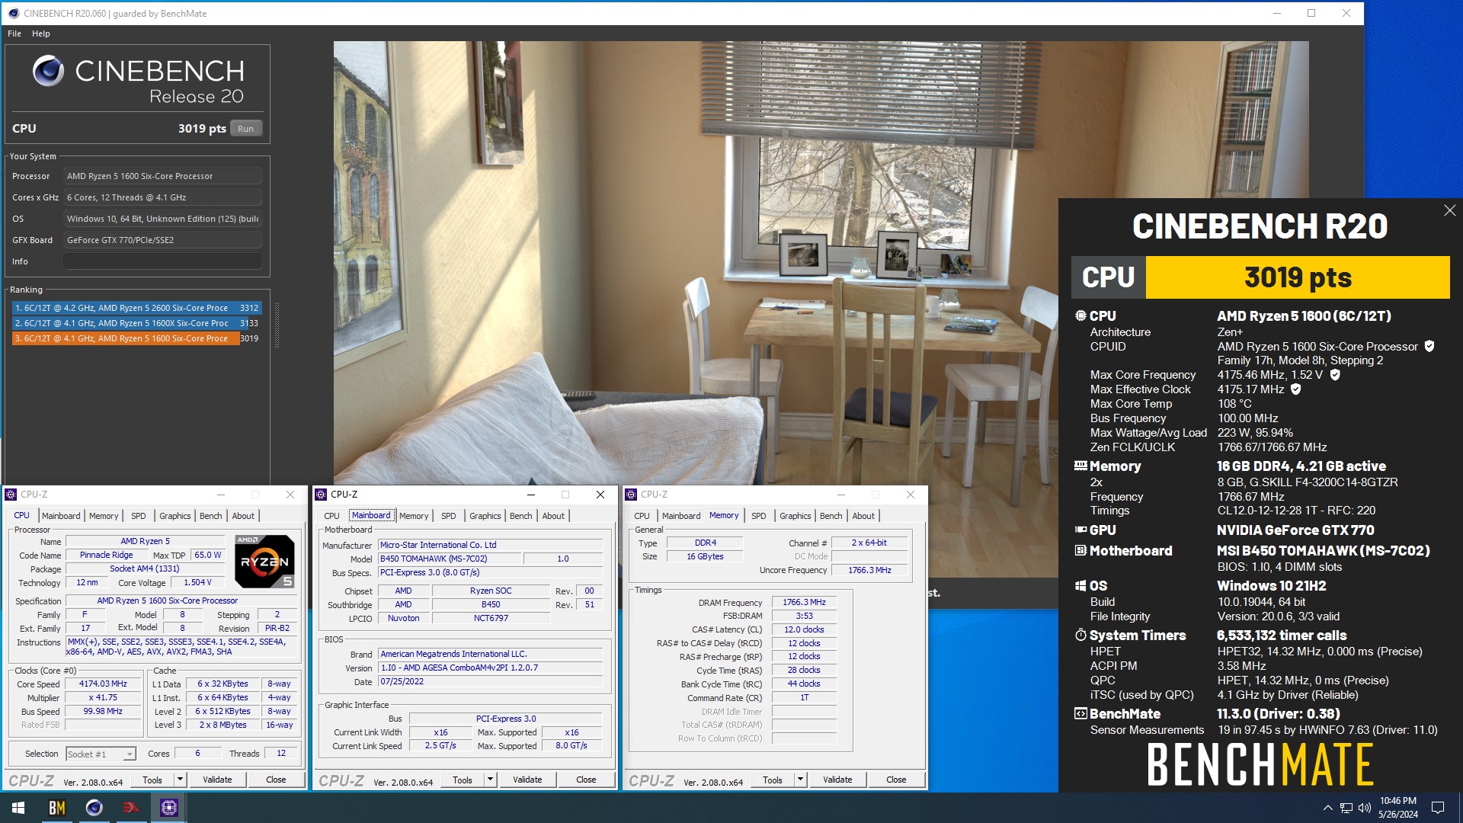Click Close button in left CPU-Z window

[x=276, y=780]
